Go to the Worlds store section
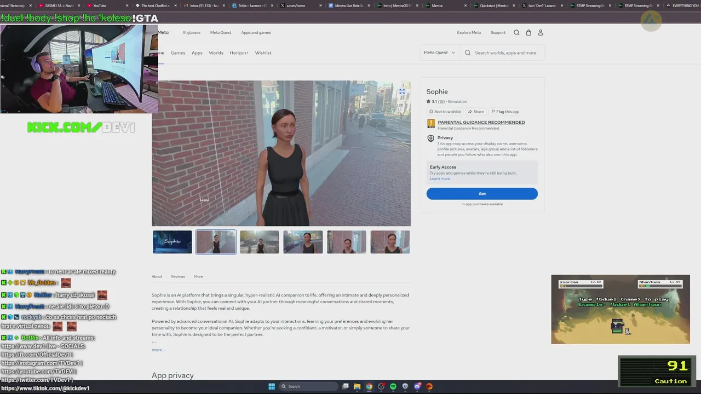This screenshot has height=394, width=701. coord(216,53)
